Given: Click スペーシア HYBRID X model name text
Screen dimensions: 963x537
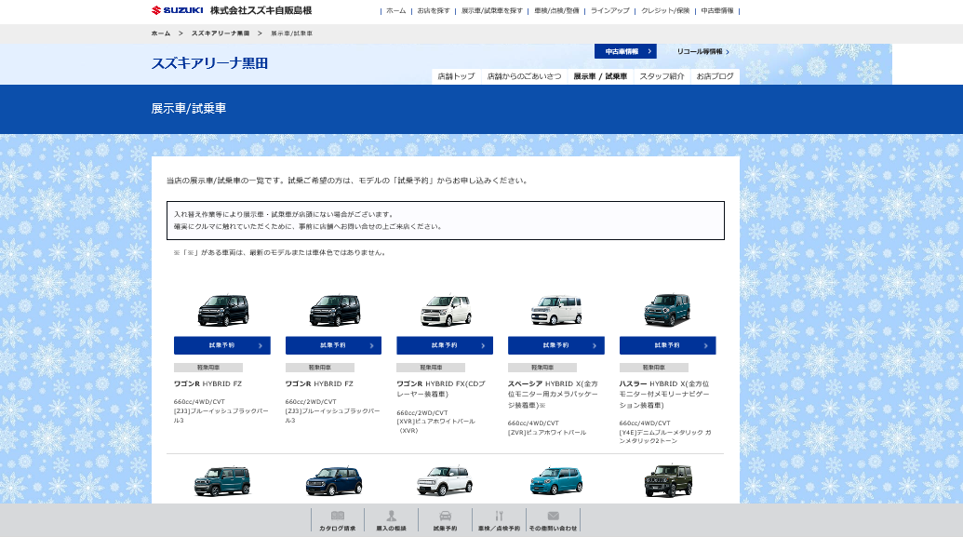Looking at the screenshot, I should pyautogui.click(x=553, y=394).
